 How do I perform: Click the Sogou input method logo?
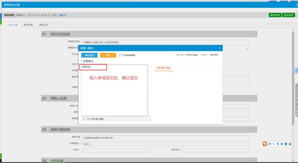tap(265, 144)
